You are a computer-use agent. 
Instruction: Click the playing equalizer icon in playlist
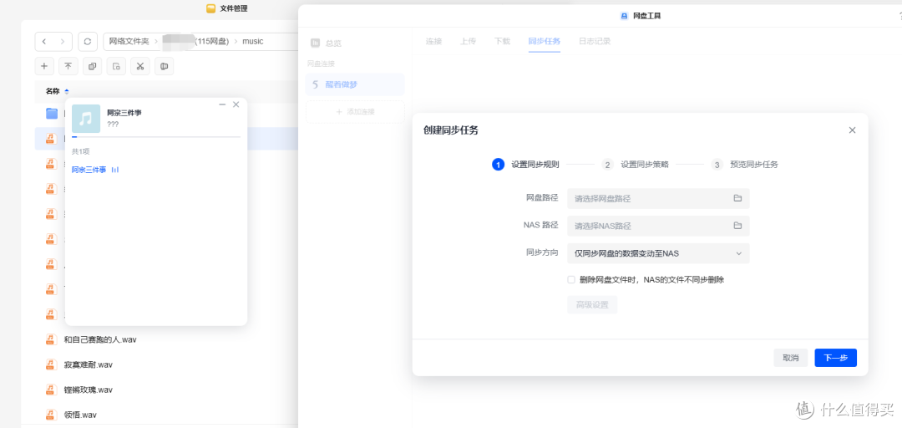pos(114,170)
